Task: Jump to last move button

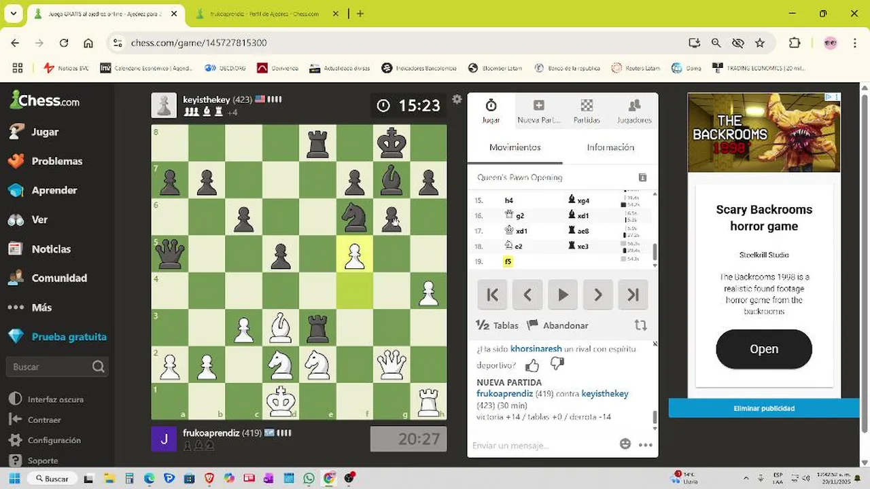Action: tap(633, 294)
